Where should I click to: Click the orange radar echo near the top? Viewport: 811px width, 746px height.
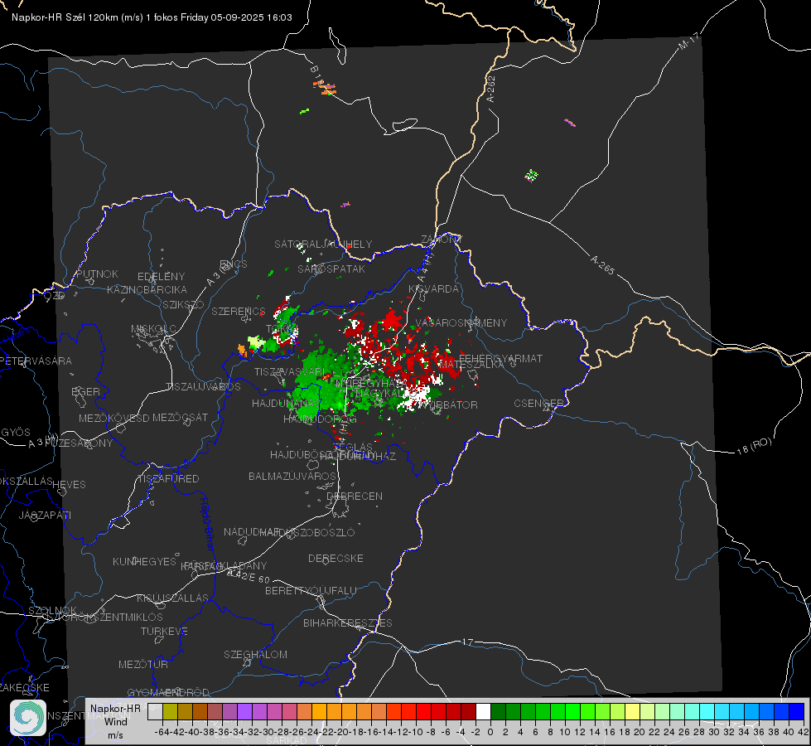[x=325, y=88]
